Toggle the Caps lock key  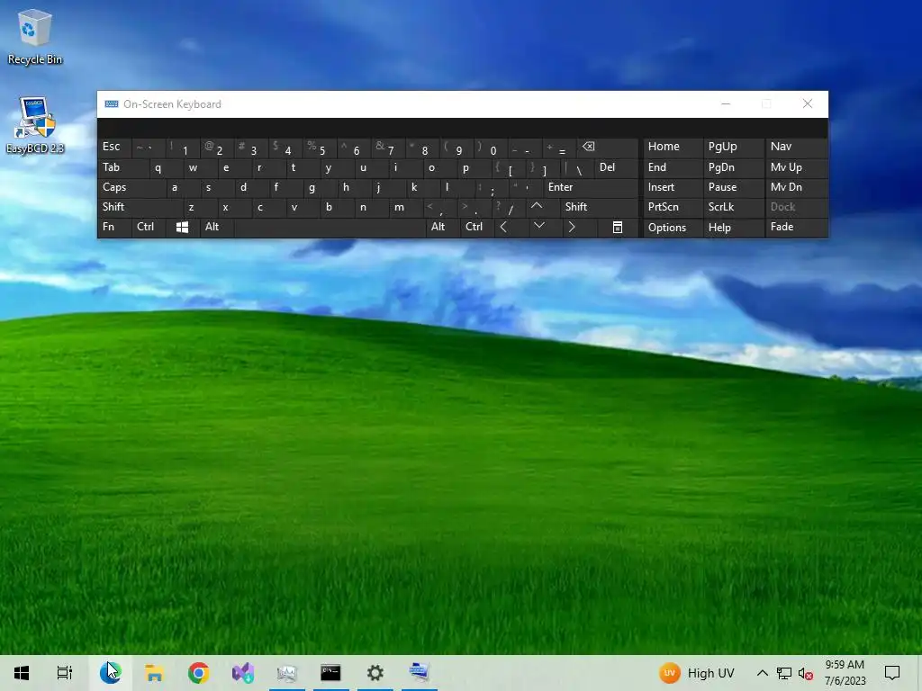(x=131, y=187)
